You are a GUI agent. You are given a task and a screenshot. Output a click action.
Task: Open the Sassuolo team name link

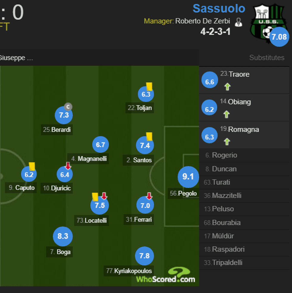[x=219, y=8]
